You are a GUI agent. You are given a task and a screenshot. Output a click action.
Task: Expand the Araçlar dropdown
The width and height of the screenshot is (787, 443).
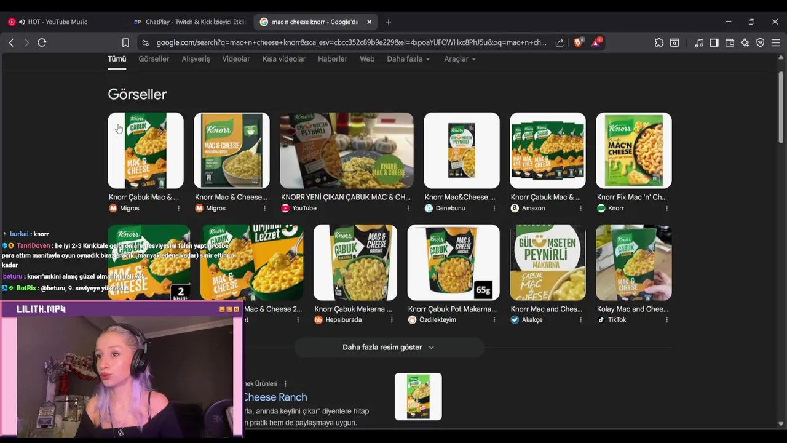tap(460, 59)
